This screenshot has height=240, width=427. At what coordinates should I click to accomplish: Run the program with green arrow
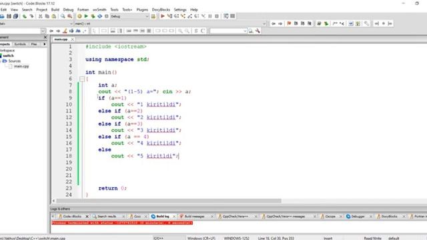(86, 16)
